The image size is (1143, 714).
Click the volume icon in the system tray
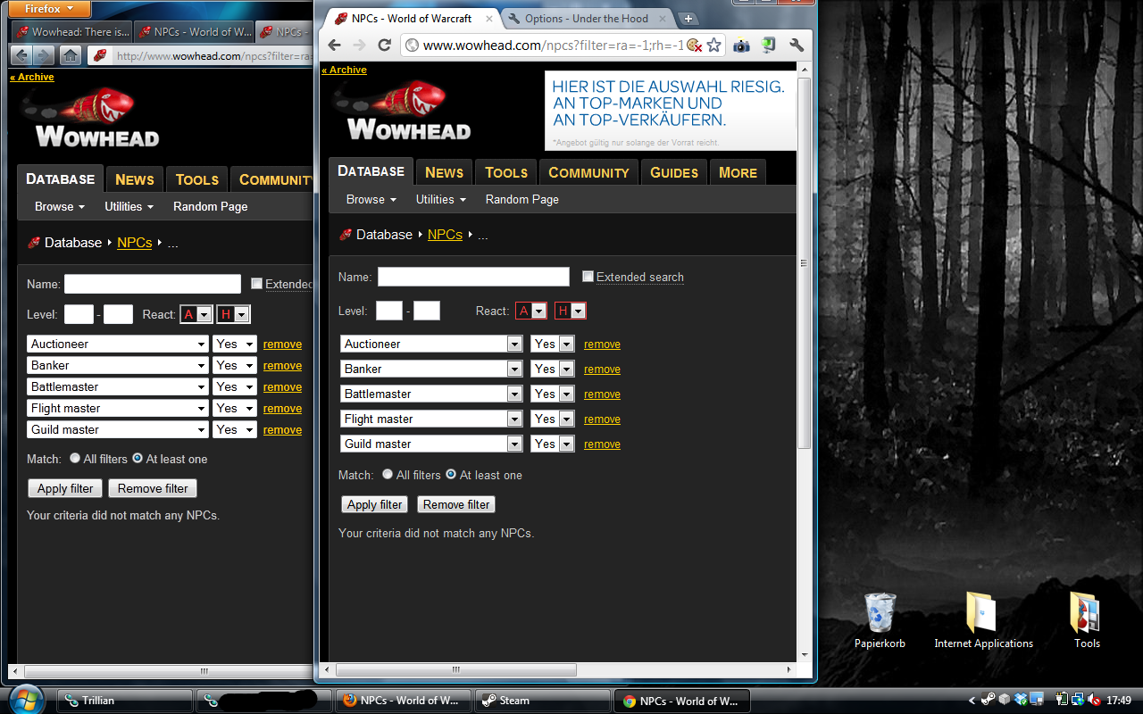click(1093, 701)
